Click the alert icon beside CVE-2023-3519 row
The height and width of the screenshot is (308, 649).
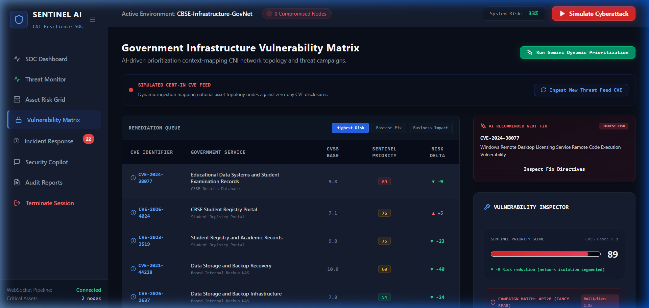pos(133,241)
